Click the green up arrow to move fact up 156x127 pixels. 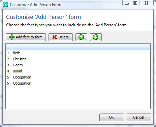coord(81,37)
